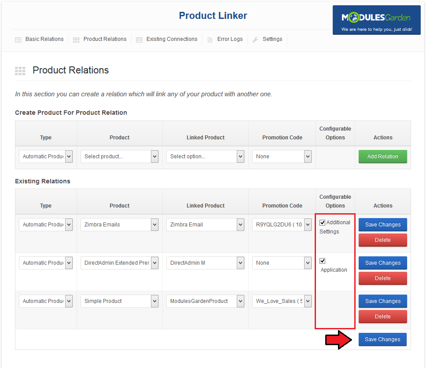This screenshot has width=426, height=368.
Task: Uncheck the Additional Settings checkbox
Action: pos(323,222)
